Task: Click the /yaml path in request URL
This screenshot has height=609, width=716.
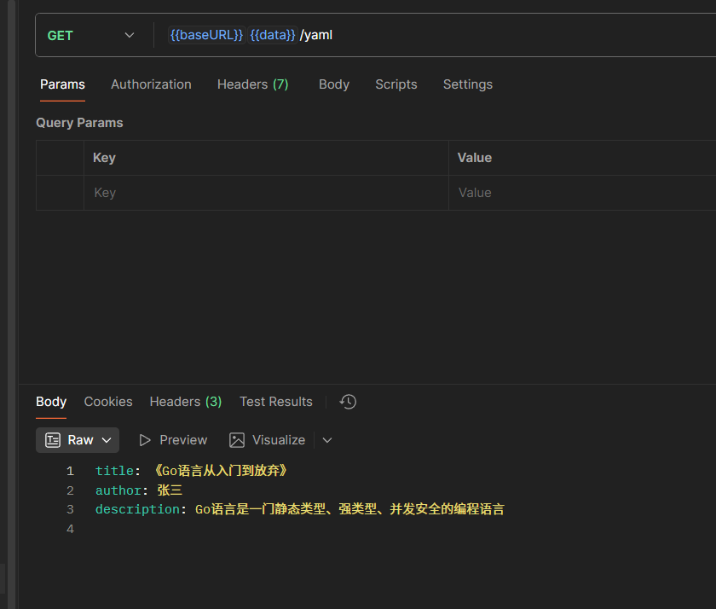Action: (x=316, y=35)
